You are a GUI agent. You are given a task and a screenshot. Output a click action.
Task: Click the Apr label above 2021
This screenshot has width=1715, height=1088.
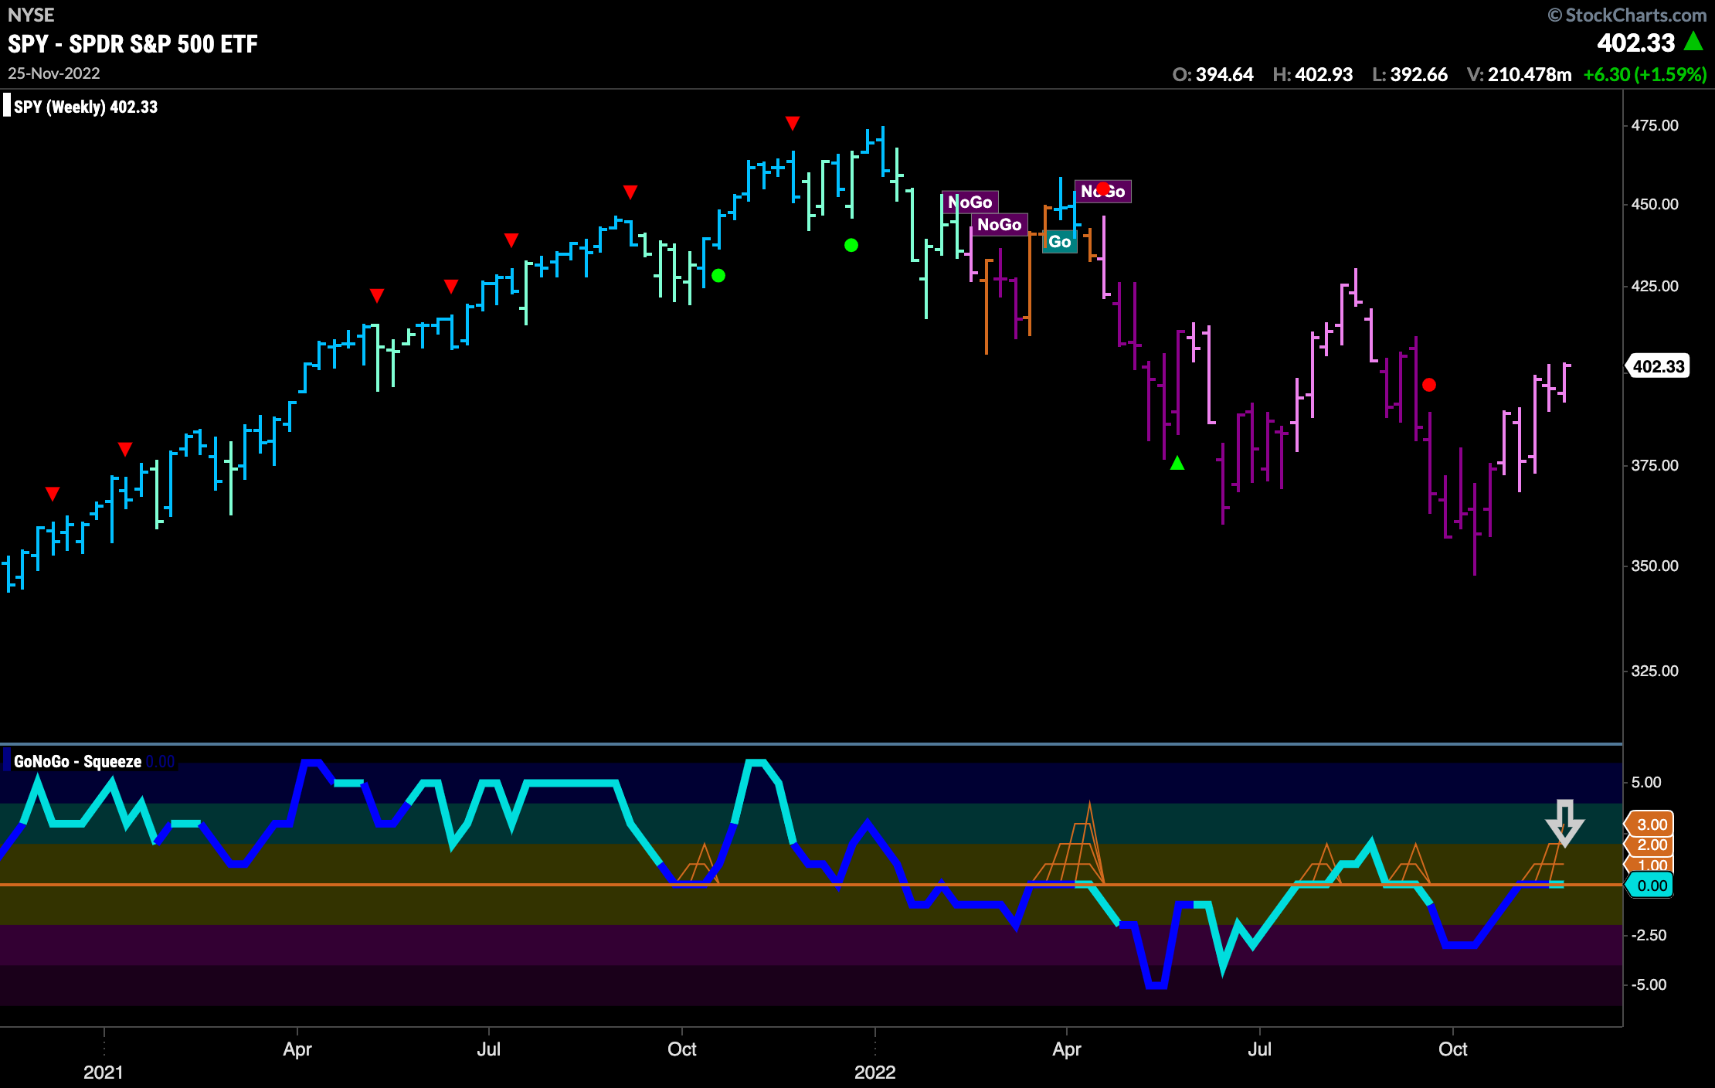pos(297,1049)
